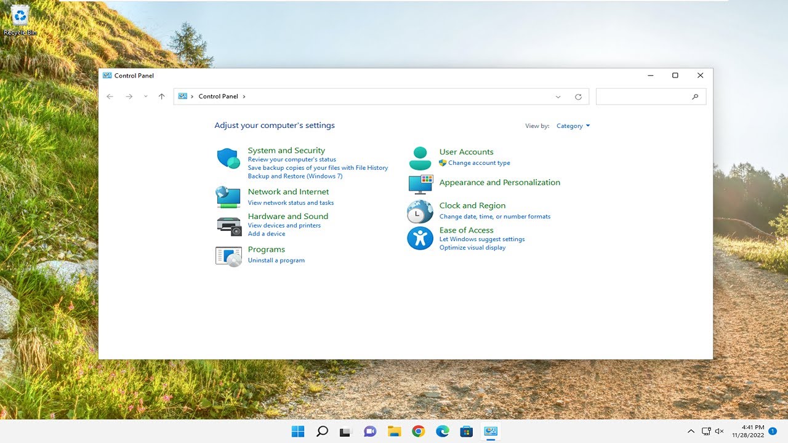Click the Control Panel breadcrumb in address bar
Image resolution: width=788 pixels, height=443 pixels.
[x=218, y=97]
